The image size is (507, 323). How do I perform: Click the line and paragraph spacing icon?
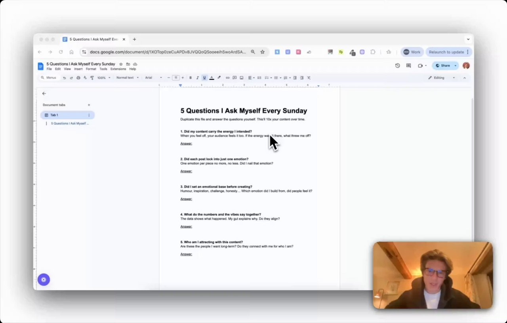(x=259, y=78)
